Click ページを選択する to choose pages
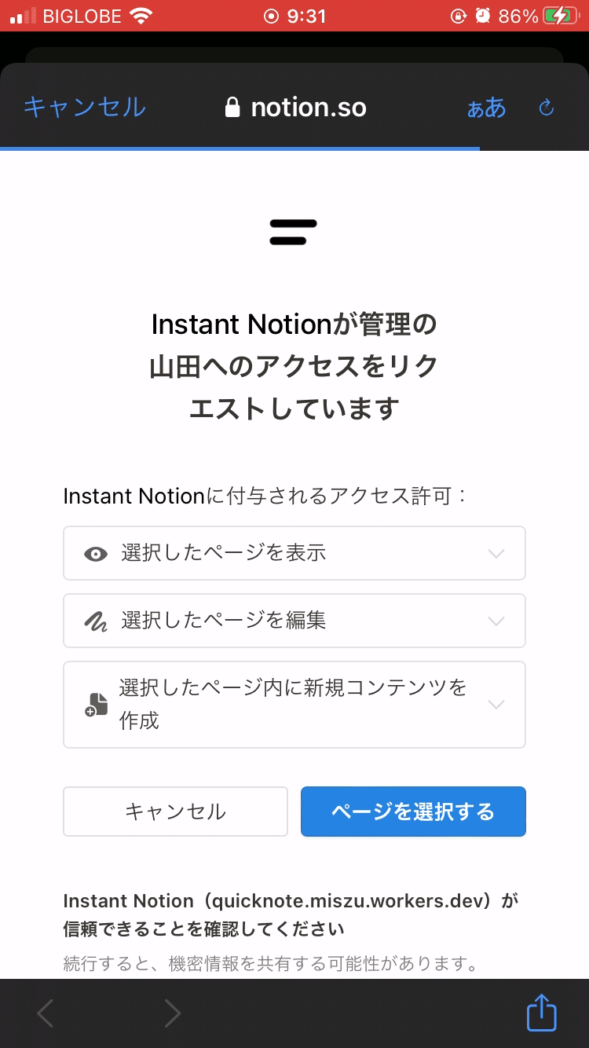 (413, 812)
